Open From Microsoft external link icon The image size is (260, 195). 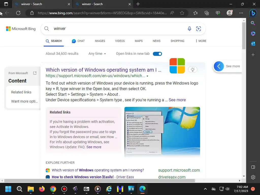click(x=35, y=73)
